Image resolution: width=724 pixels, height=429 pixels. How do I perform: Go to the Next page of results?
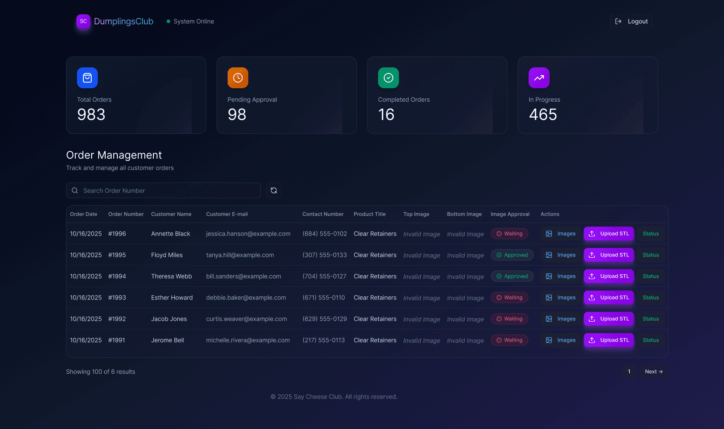(x=654, y=372)
